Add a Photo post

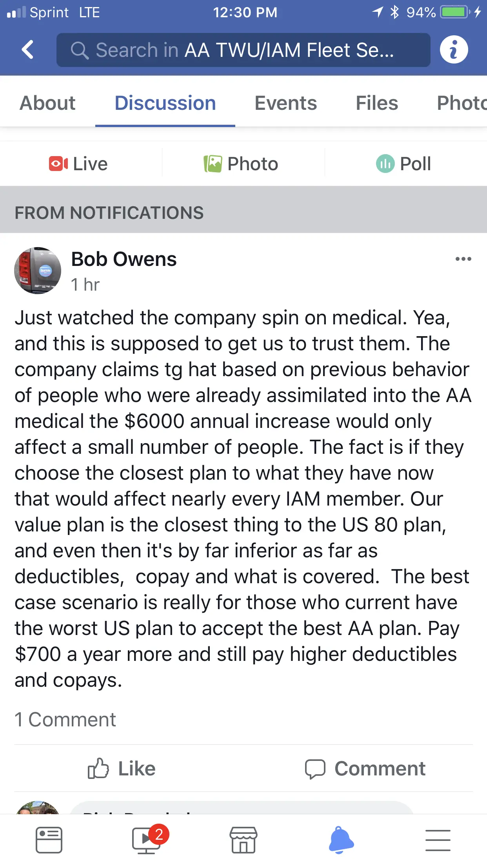click(241, 164)
